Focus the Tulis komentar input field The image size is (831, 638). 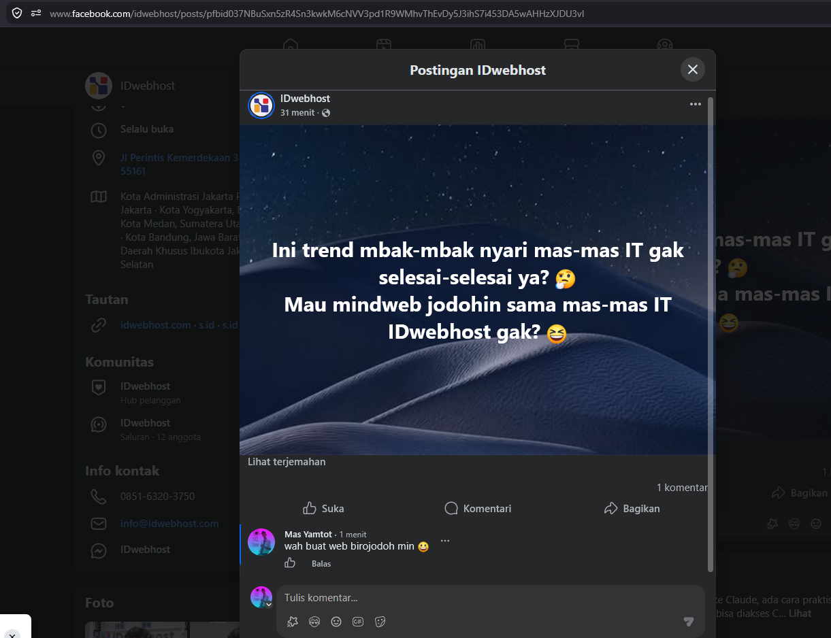click(490, 598)
